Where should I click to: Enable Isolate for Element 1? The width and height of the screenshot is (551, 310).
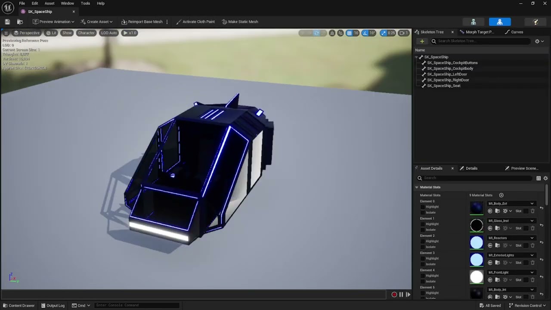click(x=423, y=229)
